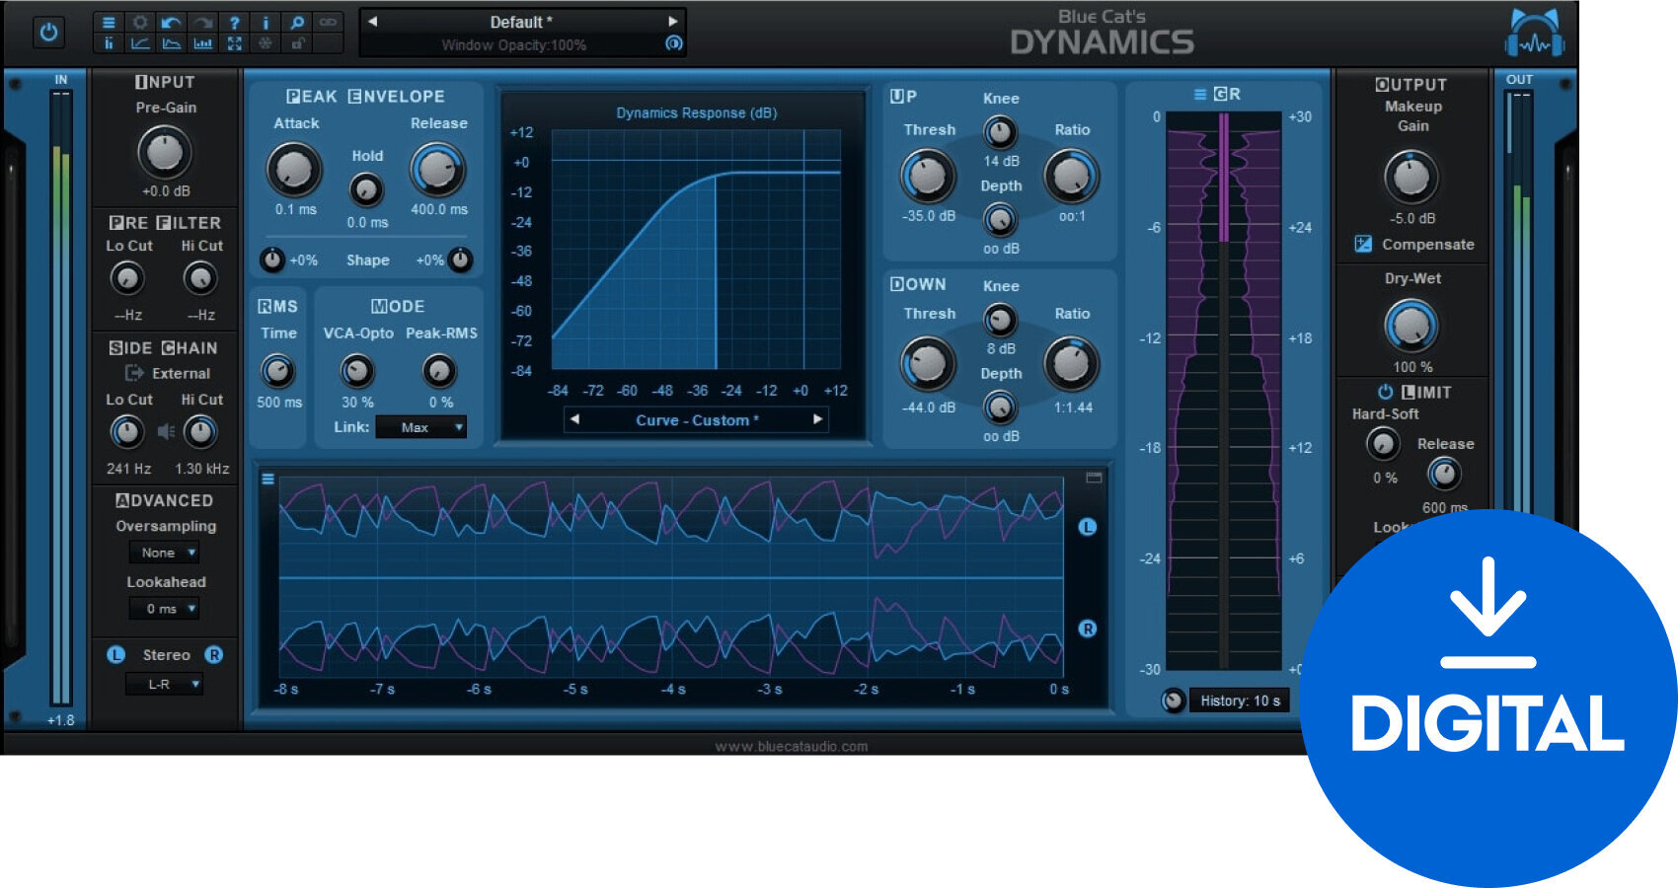Image resolution: width=1678 pixels, height=888 pixels.
Task: Open the plugin main menu (hamburger icon)
Action: [110, 21]
